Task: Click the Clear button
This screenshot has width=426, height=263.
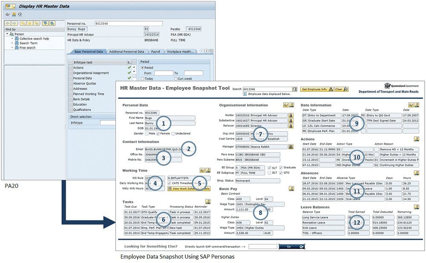Action: 341,89
